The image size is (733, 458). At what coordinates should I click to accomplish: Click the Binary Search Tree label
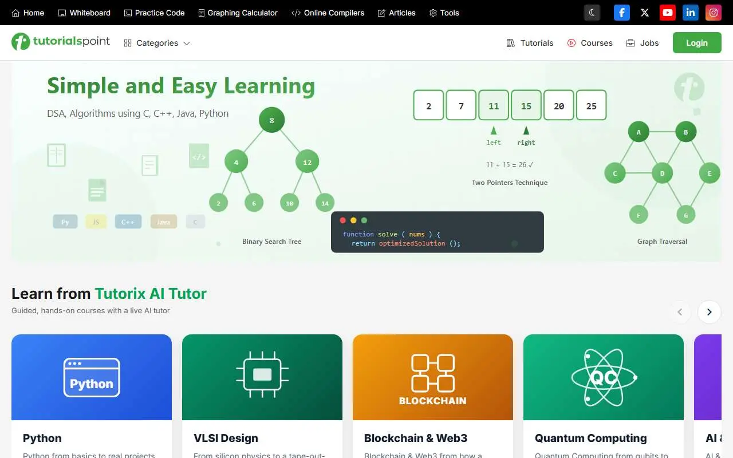click(x=272, y=241)
